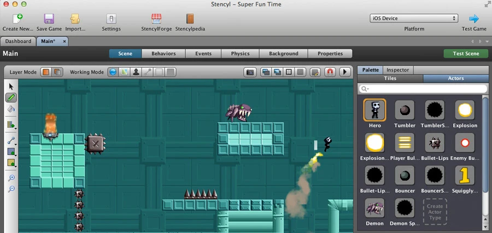Enable the dark gray square working mode
Viewport: 492px width, 233px height.
click(171, 72)
